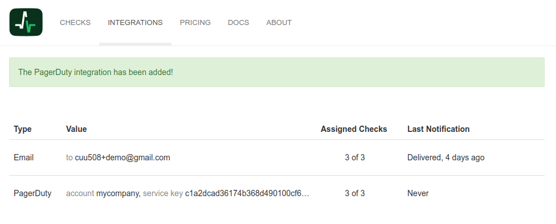
Task: Click the PagerDuty type row cell
Action: coord(32,193)
